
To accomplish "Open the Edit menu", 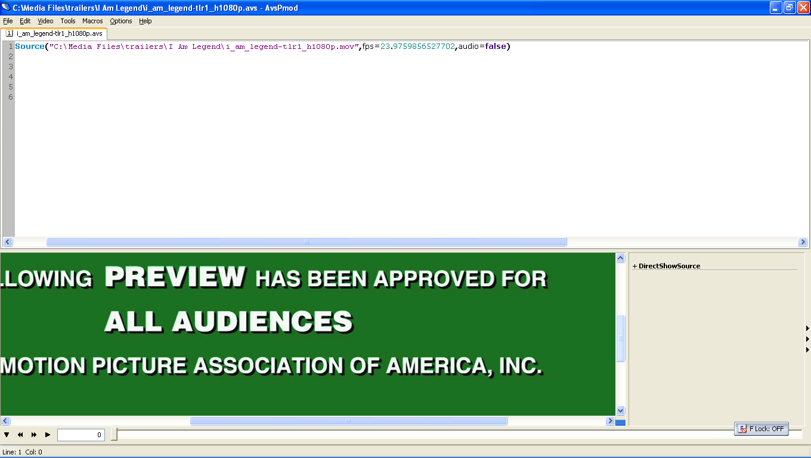I will click(x=25, y=21).
